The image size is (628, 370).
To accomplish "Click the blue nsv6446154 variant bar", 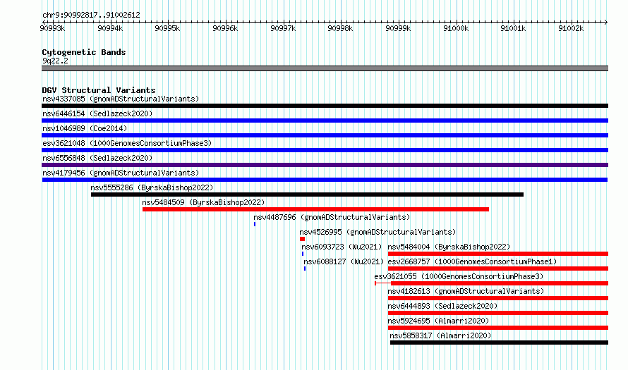I will click(325, 121).
